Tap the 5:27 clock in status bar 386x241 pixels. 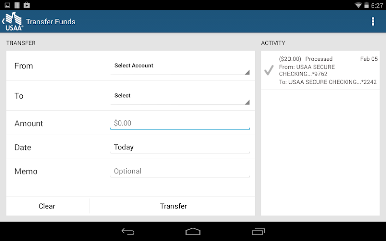coord(377,5)
